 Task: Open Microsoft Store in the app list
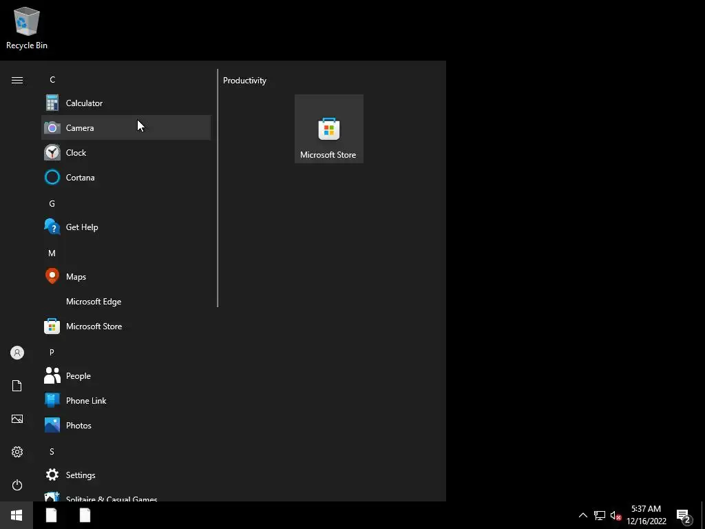click(126, 326)
